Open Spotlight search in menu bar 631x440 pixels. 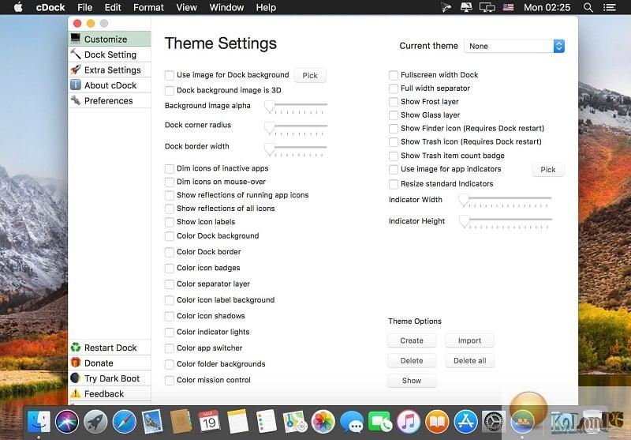click(x=588, y=7)
